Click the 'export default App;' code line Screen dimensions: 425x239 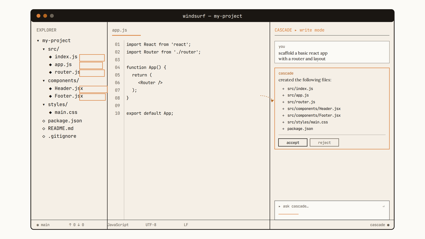150,114
